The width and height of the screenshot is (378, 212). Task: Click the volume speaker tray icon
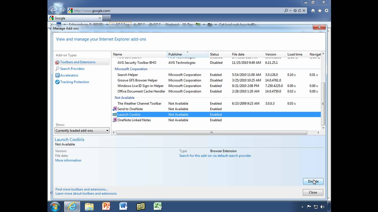coord(322,207)
